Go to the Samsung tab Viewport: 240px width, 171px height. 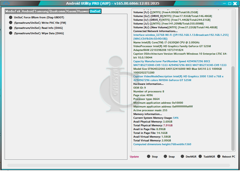point(42,11)
